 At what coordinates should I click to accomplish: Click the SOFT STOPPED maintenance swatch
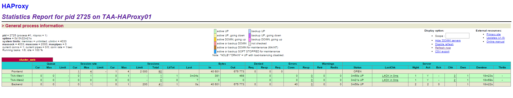click(215, 52)
